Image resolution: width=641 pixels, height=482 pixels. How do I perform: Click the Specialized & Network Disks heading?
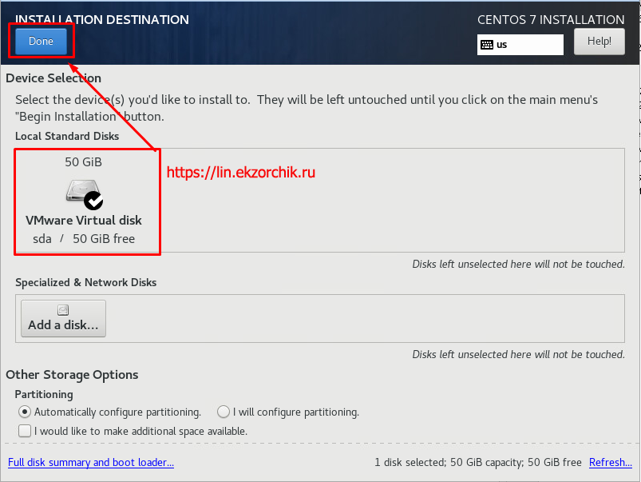pos(85,282)
